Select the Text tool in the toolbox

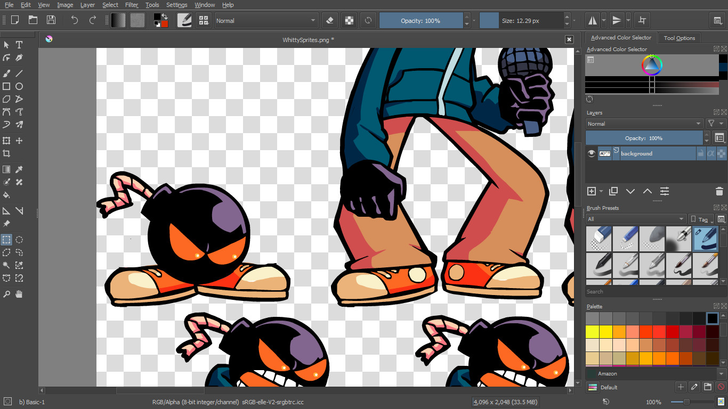tap(19, 45)
